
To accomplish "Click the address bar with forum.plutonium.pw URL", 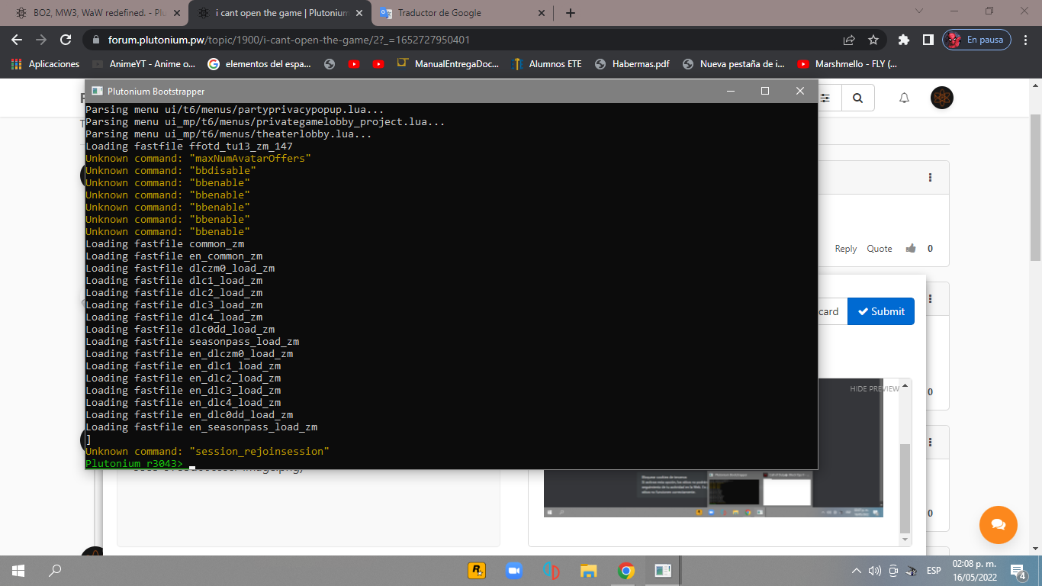I will click(x=458, y=40).
